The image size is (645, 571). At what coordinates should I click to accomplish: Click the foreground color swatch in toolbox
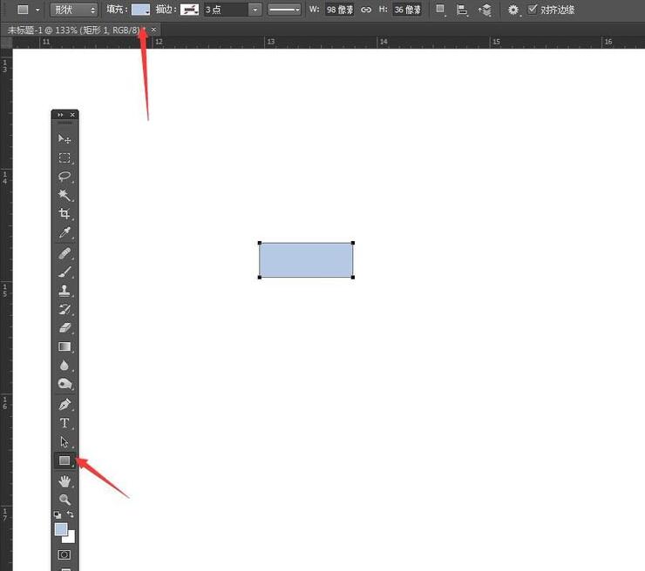pos(61,529)
